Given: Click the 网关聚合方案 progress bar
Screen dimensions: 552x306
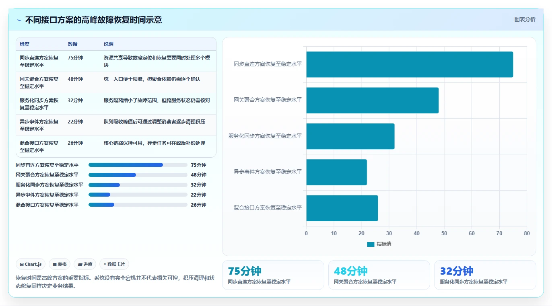Looking at the screenshot, I should coord(138,175).
